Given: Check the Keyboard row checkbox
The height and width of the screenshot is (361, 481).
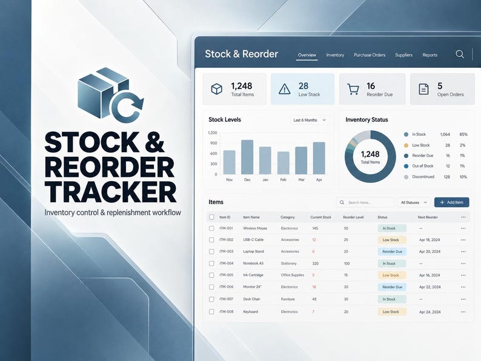Looking at the screenshot, I should (x=211, y=311).
